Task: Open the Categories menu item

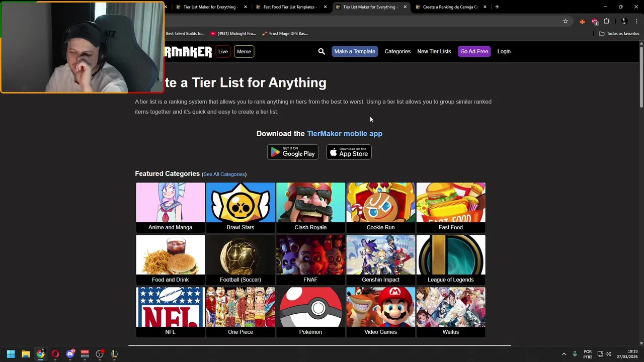Action: pyautogui.click(x=397, y=51)
